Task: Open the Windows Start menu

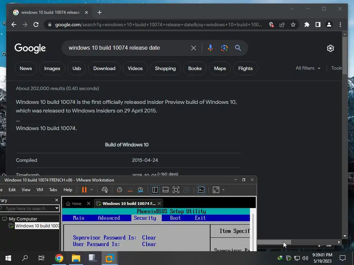Action: pos(8,258)
